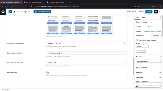Open Split Post by using this Tag dropdown

86,43
